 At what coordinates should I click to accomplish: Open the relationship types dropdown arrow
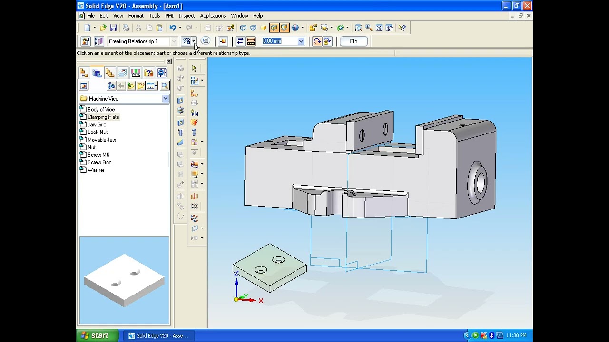click(x=195, y=41)
